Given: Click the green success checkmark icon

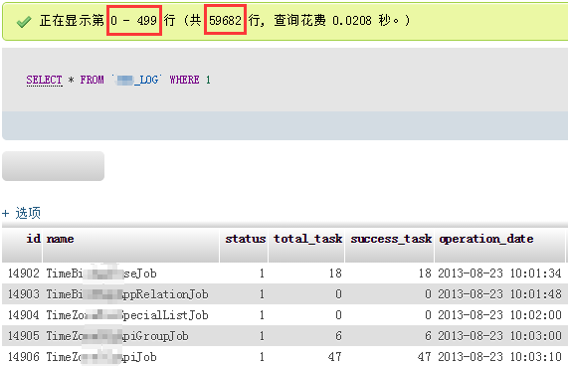Looking at the screenshot, I should coord(24,22).
